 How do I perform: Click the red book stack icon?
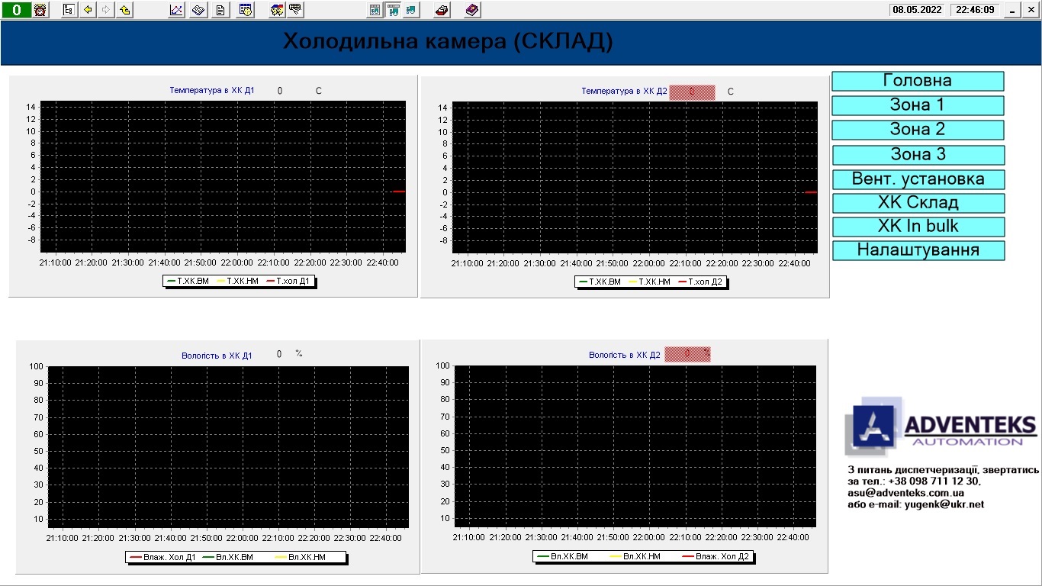click(442, 10)
